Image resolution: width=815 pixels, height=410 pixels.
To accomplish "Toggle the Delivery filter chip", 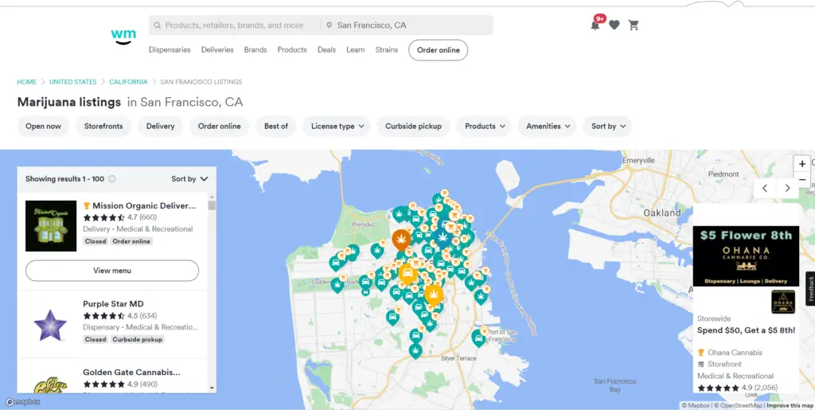I will click(x=160, y=127).
